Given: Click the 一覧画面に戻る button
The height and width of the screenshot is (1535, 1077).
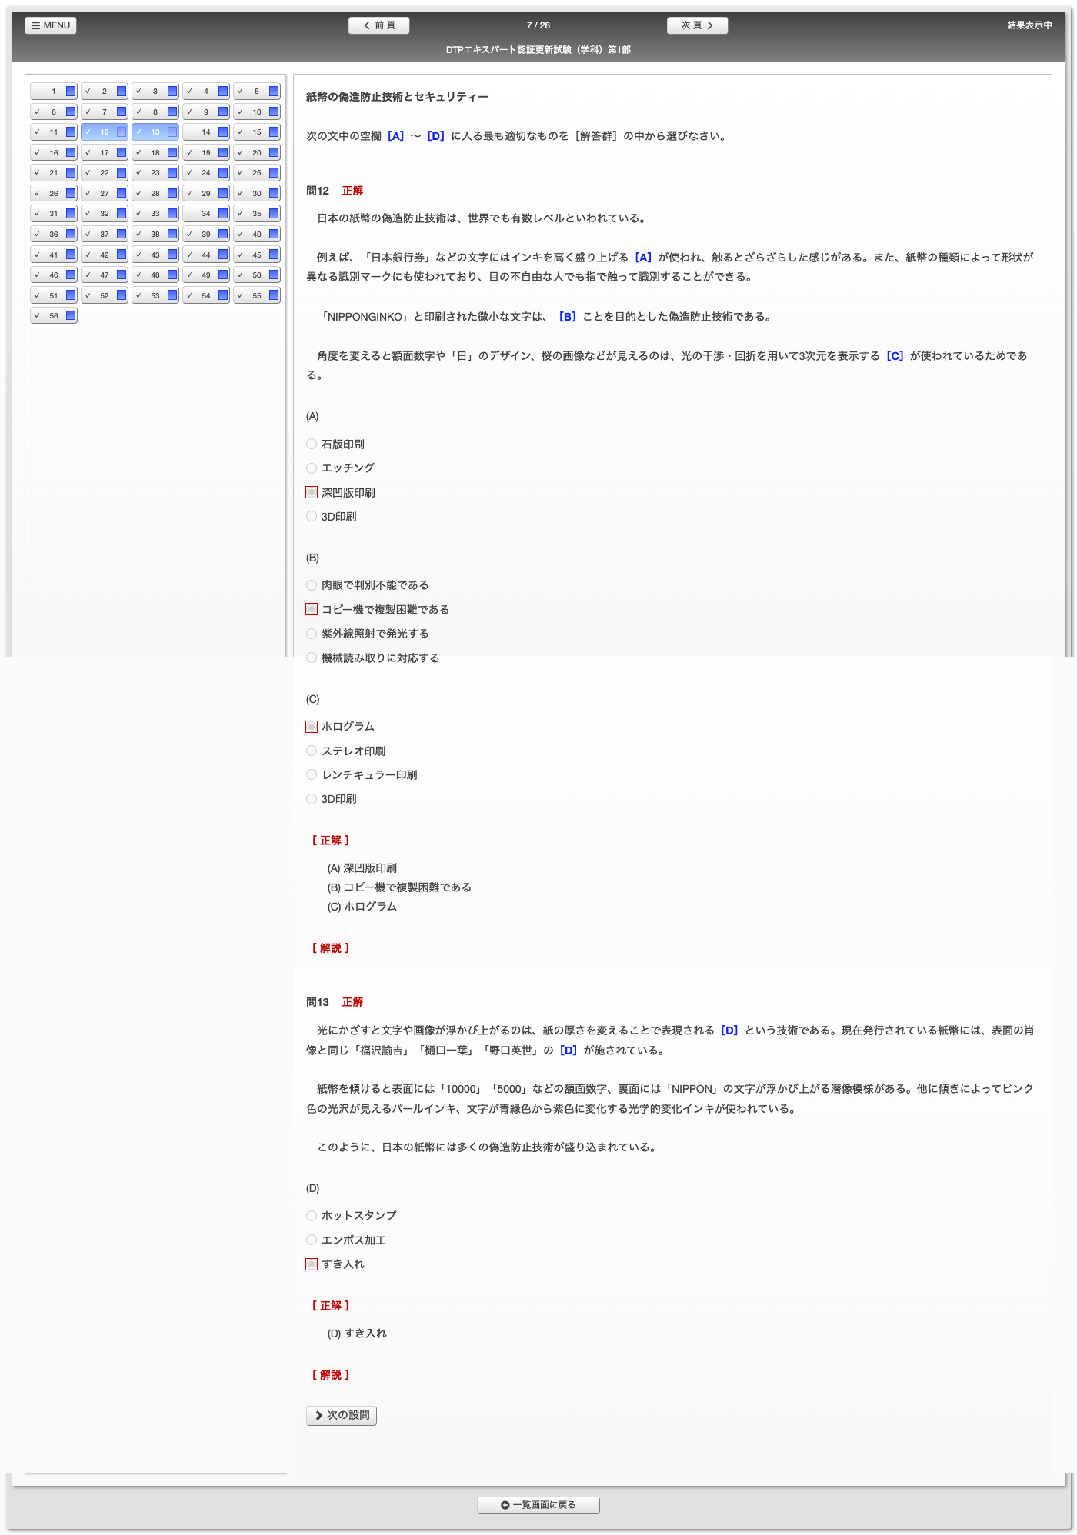Looking at the screenshot, I should 538,1505.
